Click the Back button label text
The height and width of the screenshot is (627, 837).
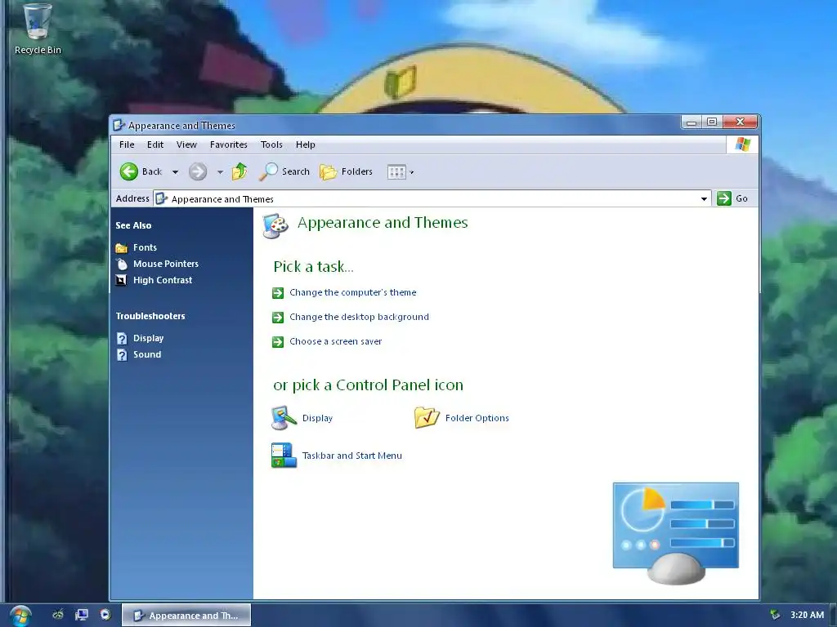(152, 171)
